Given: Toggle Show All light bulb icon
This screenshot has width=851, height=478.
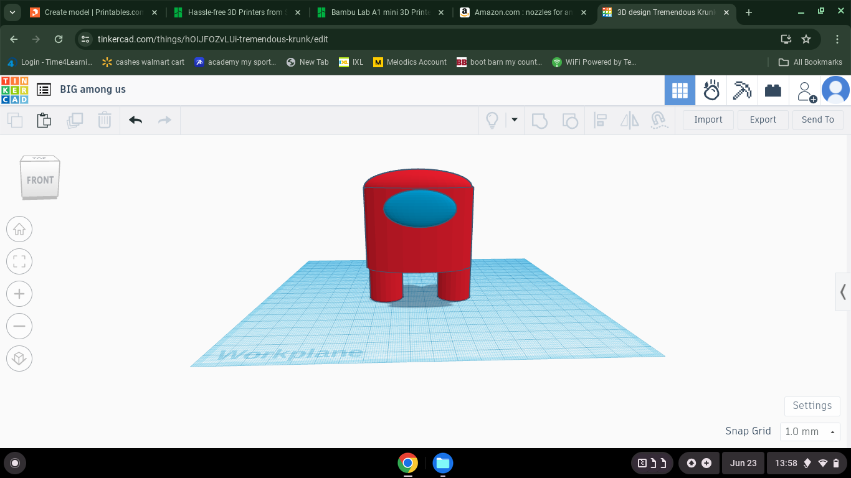Looking at the screenshot, I should click(492, 120).
